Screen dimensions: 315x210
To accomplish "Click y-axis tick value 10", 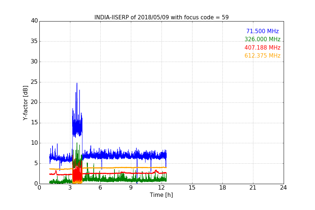I will 34,143.
